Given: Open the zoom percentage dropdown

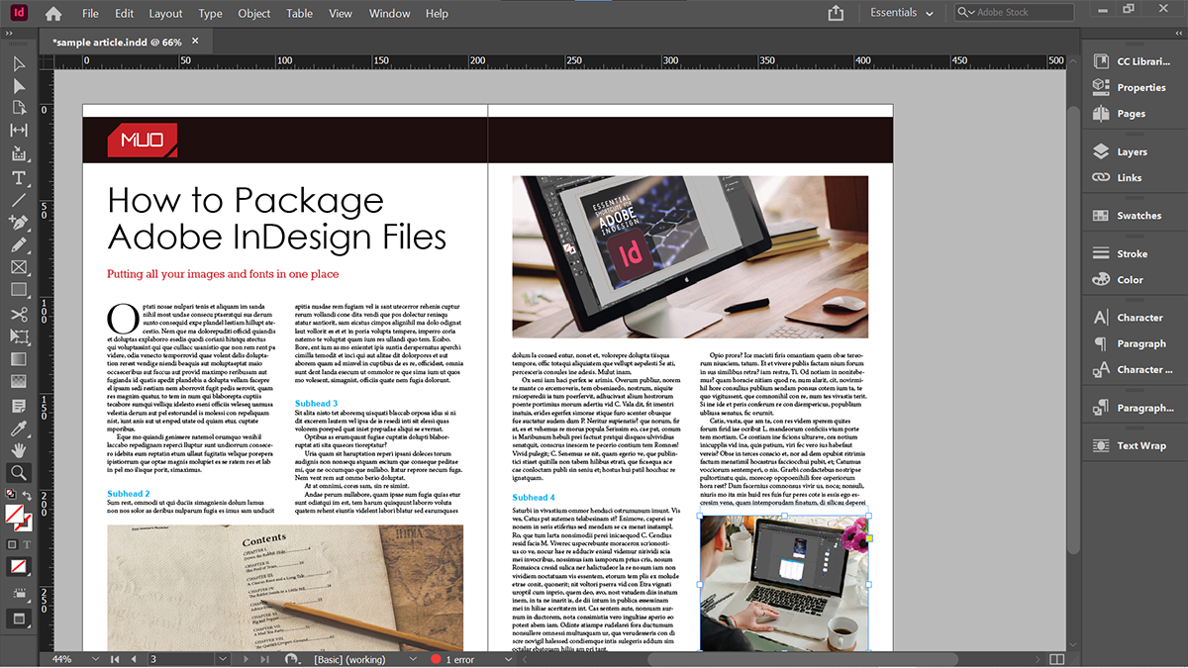Looking at the screenshot, I should click(94, 657).
